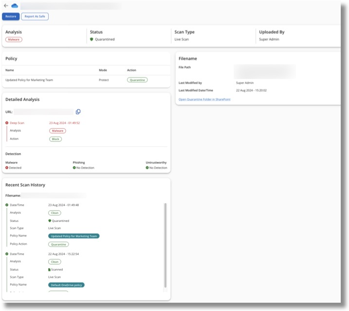Click the blue cloud OneDrive icon
The height and width of the screenshot is (311, 349).
click(x=14, y=6)
